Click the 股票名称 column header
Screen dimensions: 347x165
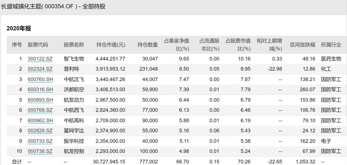(x=74, y=45)
